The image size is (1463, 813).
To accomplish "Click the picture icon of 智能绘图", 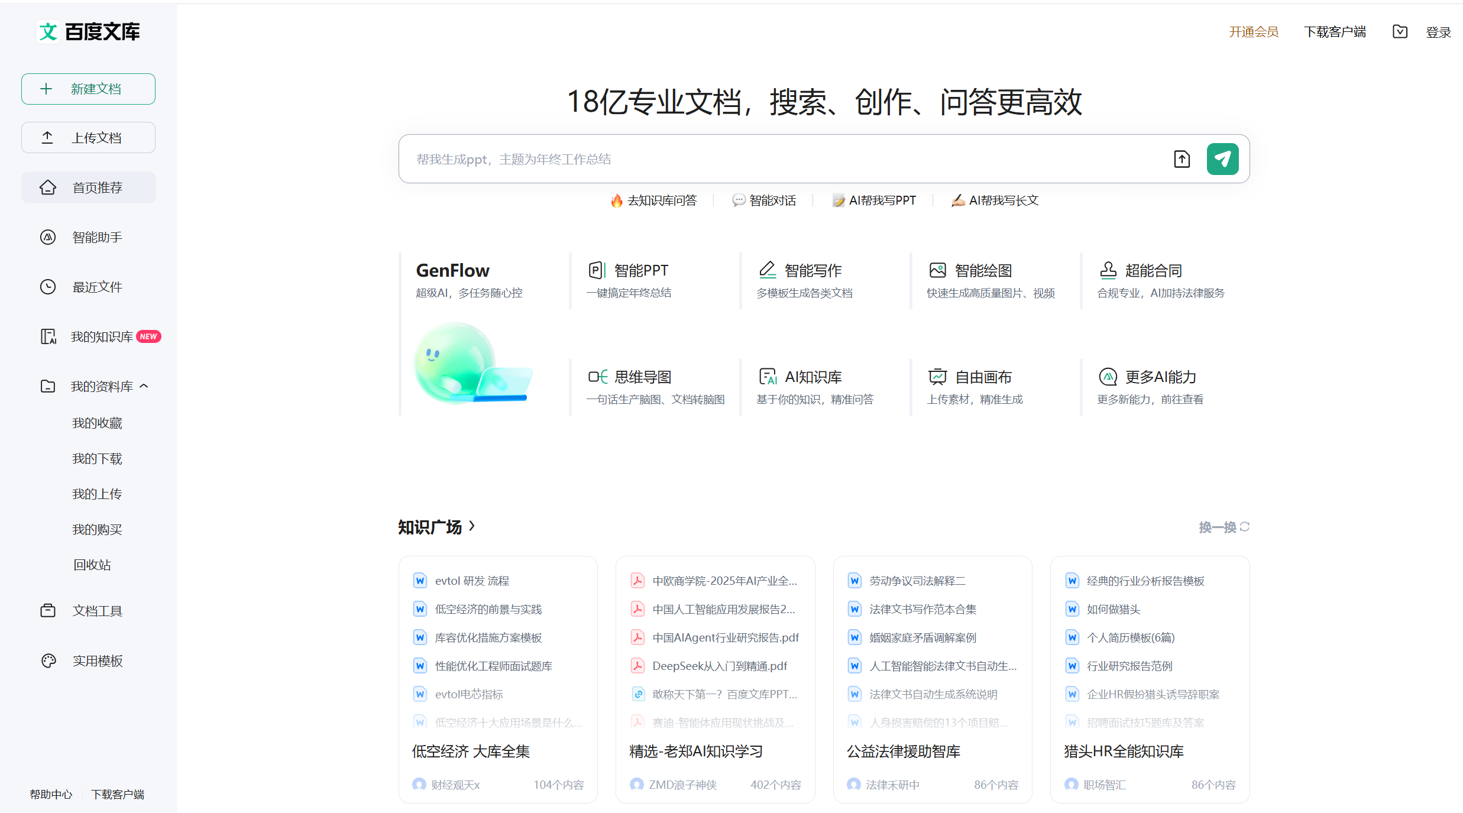I will [x=938, y=270].
